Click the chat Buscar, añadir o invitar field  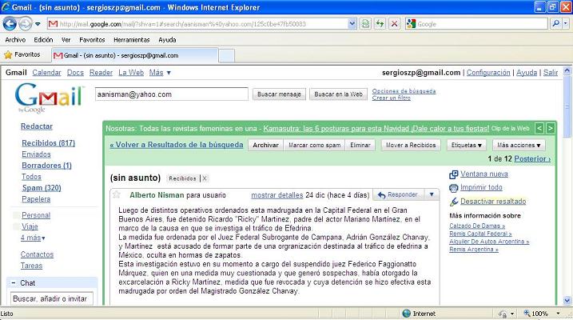[51, 298]
